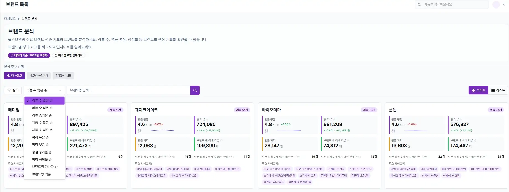This screenshot has width=509, height=192.
Task: Choose 평점 높은 순 sort option
Action: [x=45, y=138]
